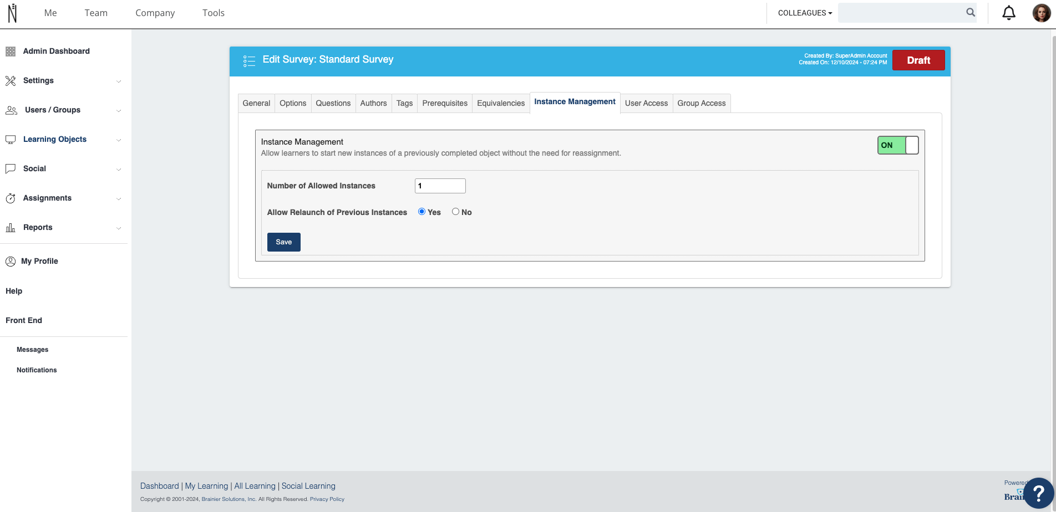Switch to the Tags tab
Viewport: 1056px width, 512px height.
pos(404,103)
